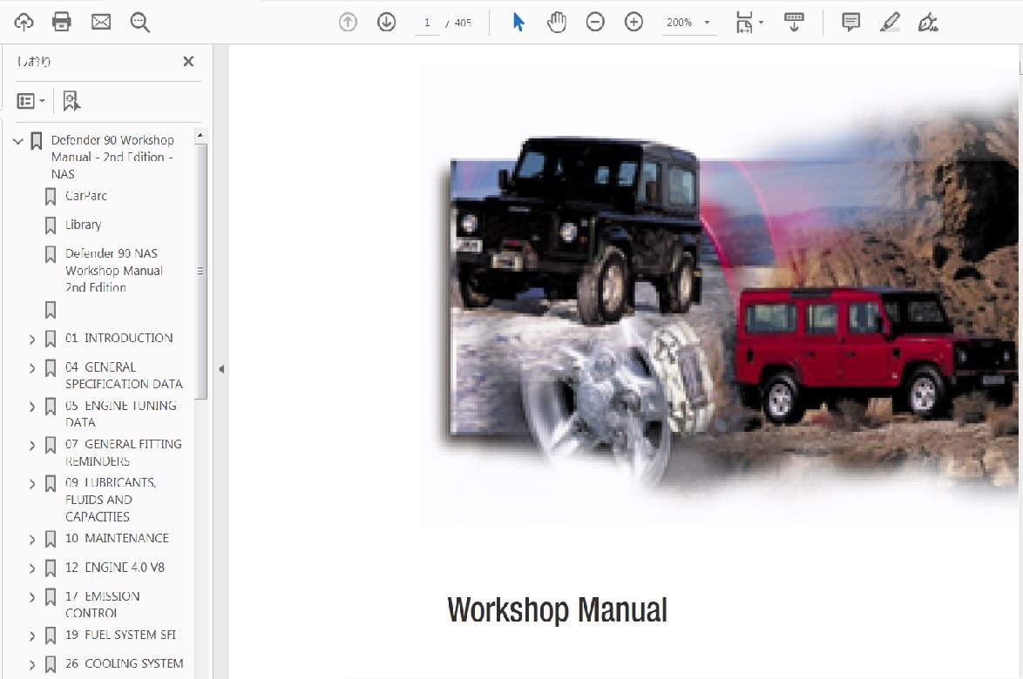Expand the 26 COOLING SYSTEM bookmark
1023x679 pixels.
pyautogui.click(x=32, y=664)
